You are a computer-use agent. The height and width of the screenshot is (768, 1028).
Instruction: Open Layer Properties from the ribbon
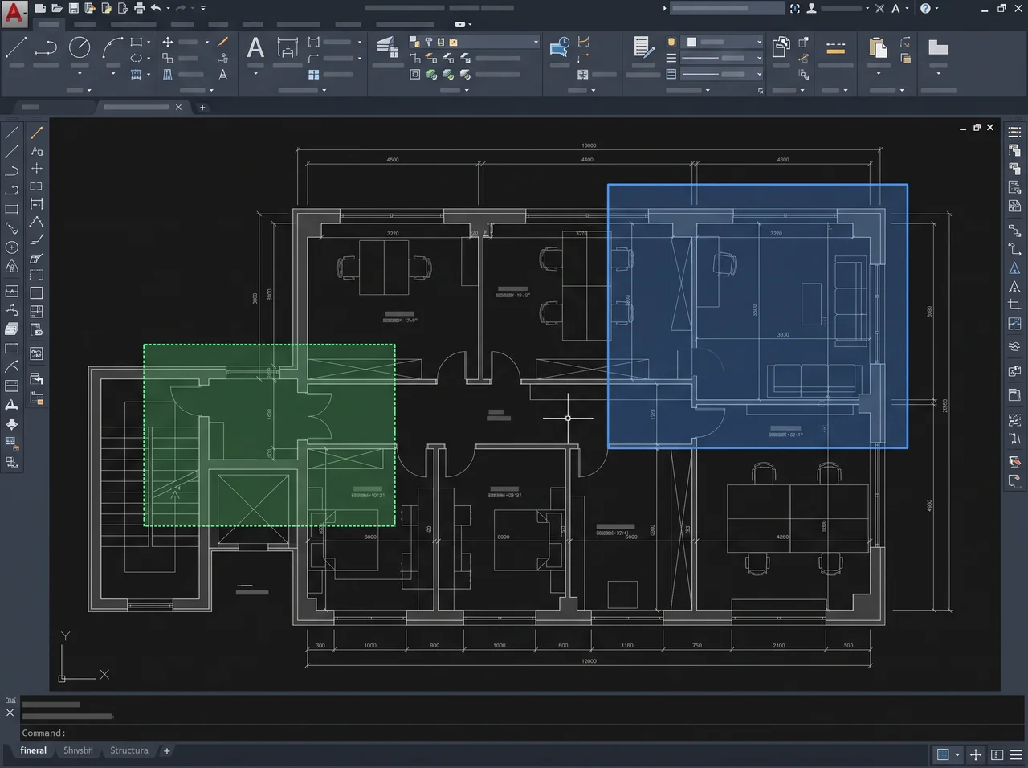click(x=388, y=47)
